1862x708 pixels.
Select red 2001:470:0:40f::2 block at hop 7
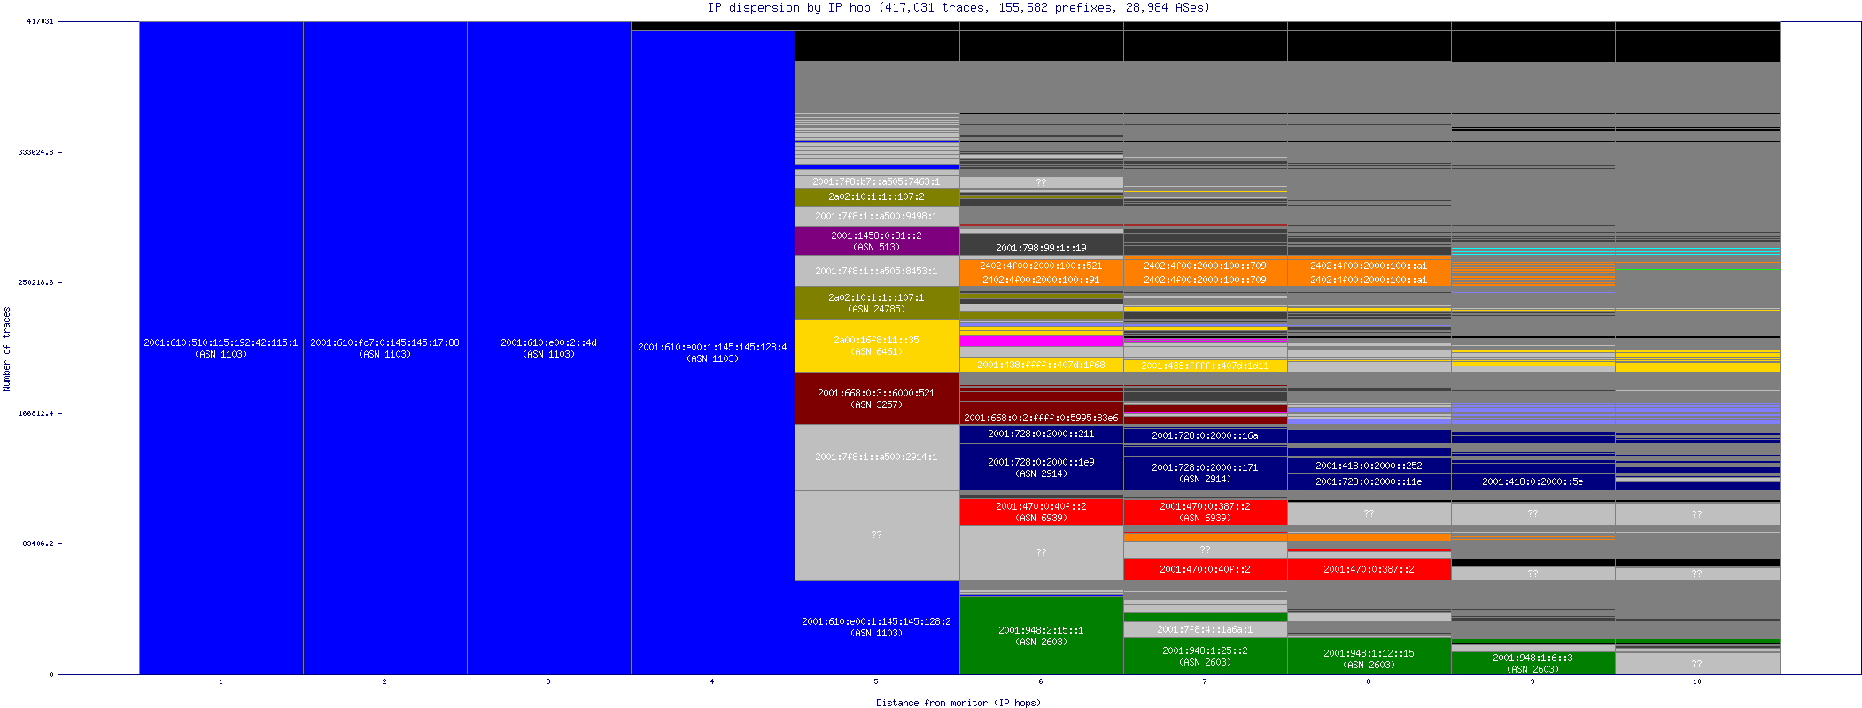(1205, 569)
